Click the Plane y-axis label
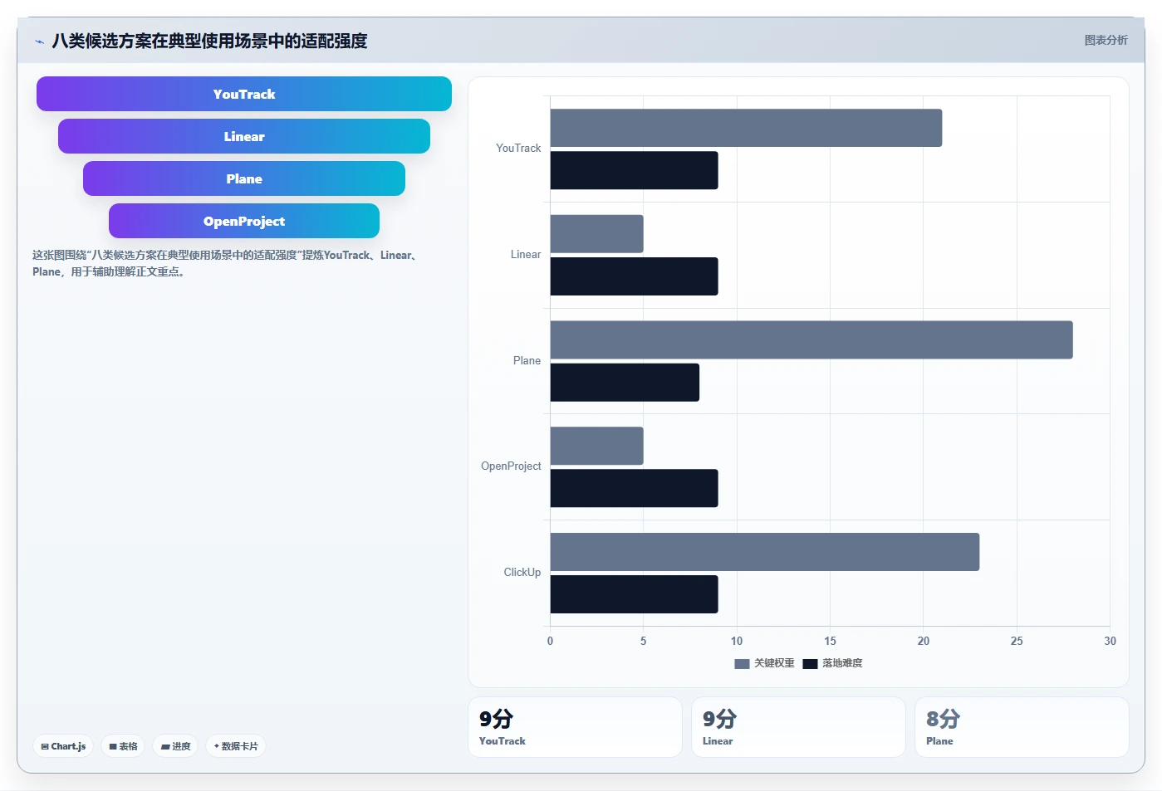 527,360
